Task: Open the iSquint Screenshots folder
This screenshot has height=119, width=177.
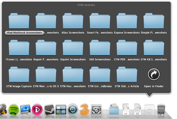Action: tap(73, 48)
